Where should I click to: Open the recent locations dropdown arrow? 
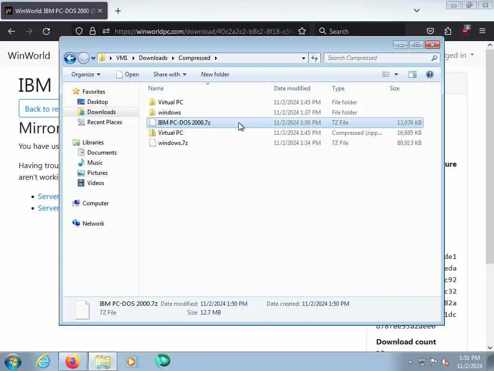[93, 58]
